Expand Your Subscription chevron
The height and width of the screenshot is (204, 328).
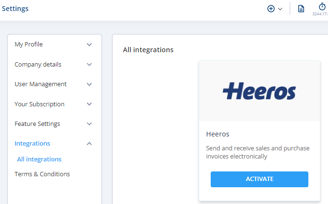(90, 104)
